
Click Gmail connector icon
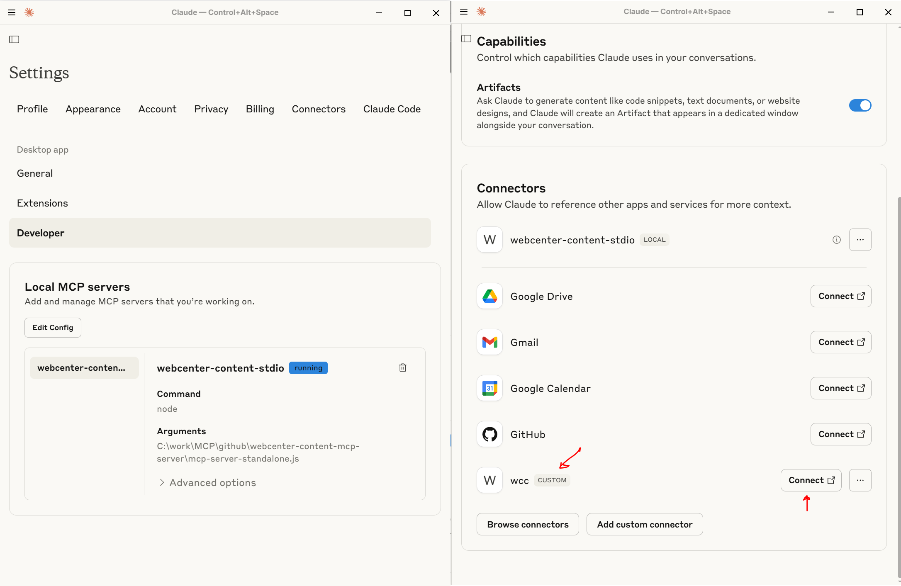(x=489, y=342)
